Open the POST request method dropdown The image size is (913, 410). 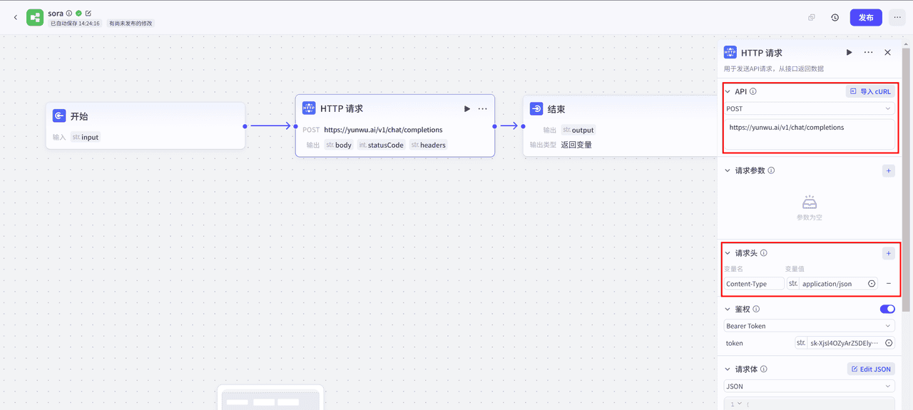tap(809, 108)
